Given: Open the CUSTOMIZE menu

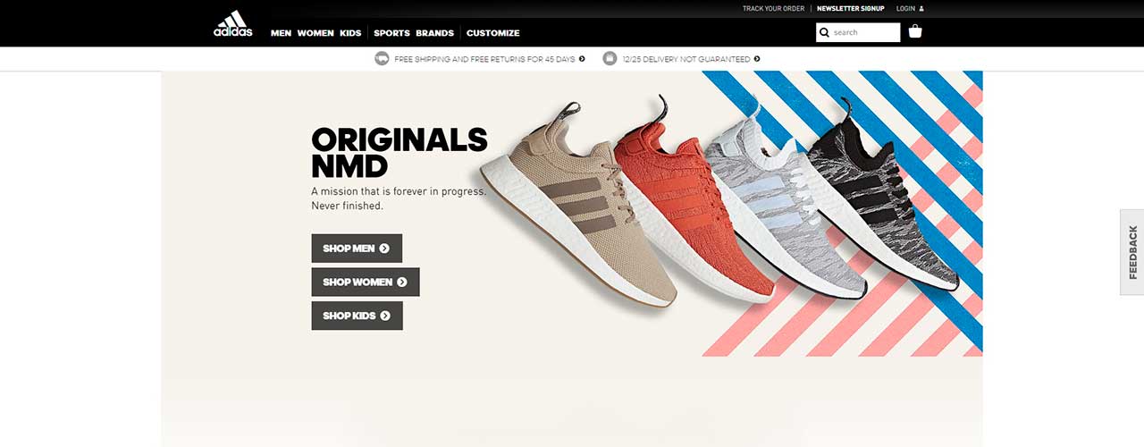Looking at the screenshot, I should point(493,33).
